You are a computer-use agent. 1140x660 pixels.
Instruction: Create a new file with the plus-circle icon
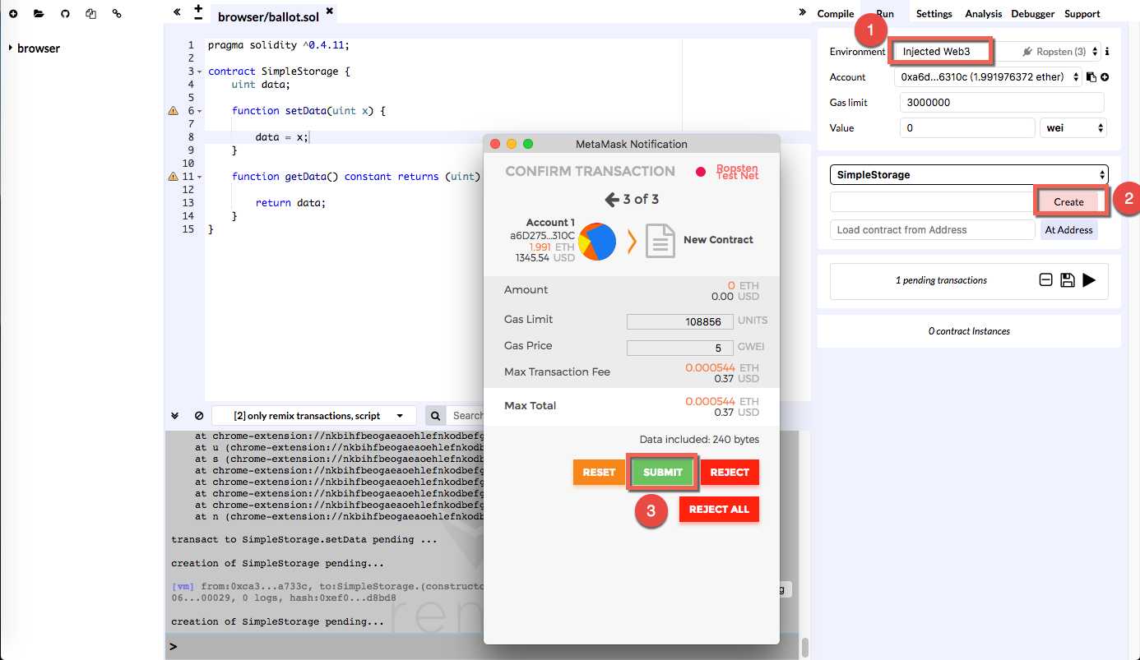coord(13,14)
